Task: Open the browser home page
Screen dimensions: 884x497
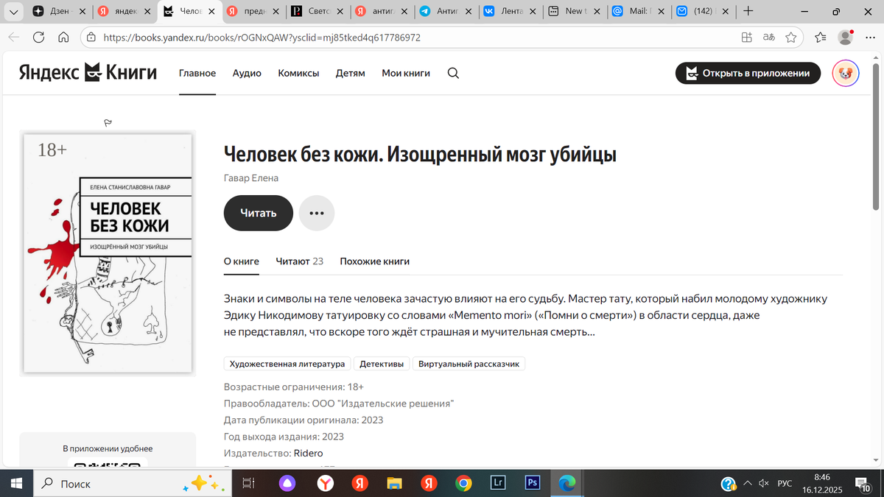Action: tap(63, 38)
